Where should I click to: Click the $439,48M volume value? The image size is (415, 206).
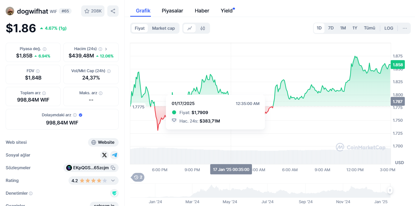tap(81, 56)
